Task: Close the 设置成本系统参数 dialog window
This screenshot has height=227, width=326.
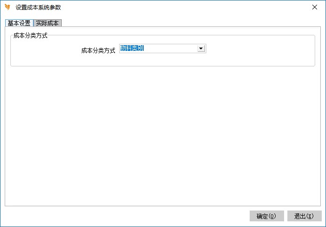Action: [x=314, y=7]
